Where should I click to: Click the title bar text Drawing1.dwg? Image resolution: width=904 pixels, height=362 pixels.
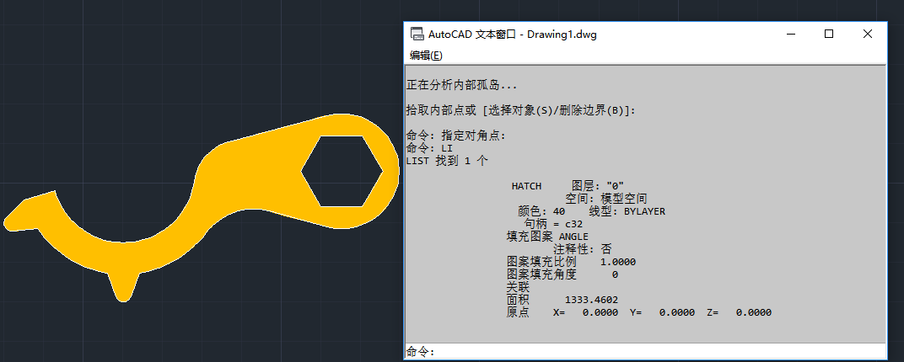point(562,35)
